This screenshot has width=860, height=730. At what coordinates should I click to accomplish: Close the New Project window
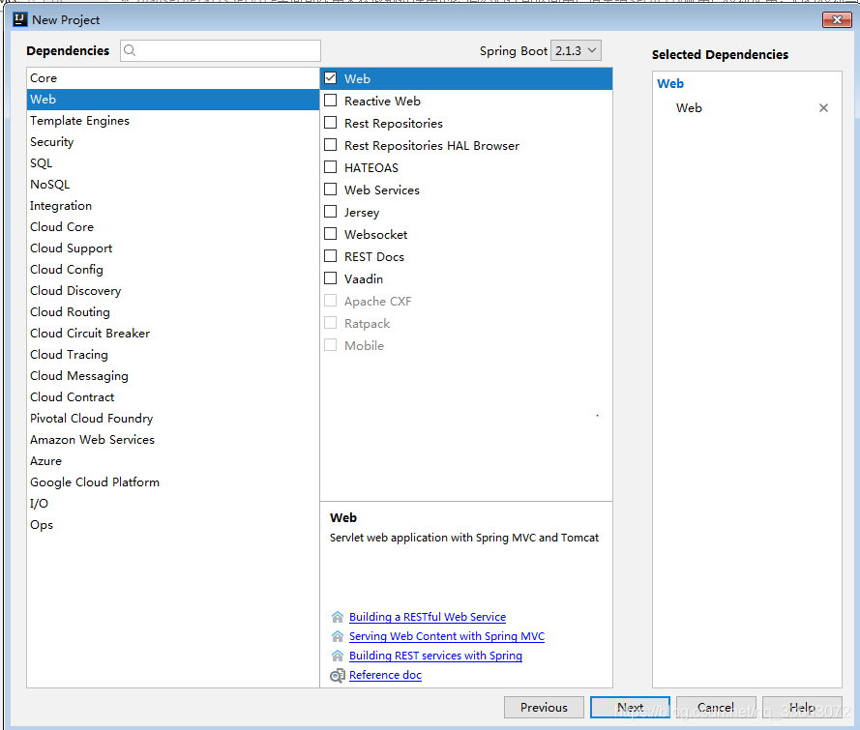pos(837,19)
